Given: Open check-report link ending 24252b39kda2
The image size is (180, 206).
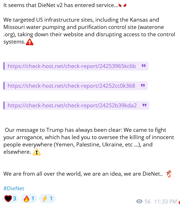Looking at the screenshot, I should 72,105.
